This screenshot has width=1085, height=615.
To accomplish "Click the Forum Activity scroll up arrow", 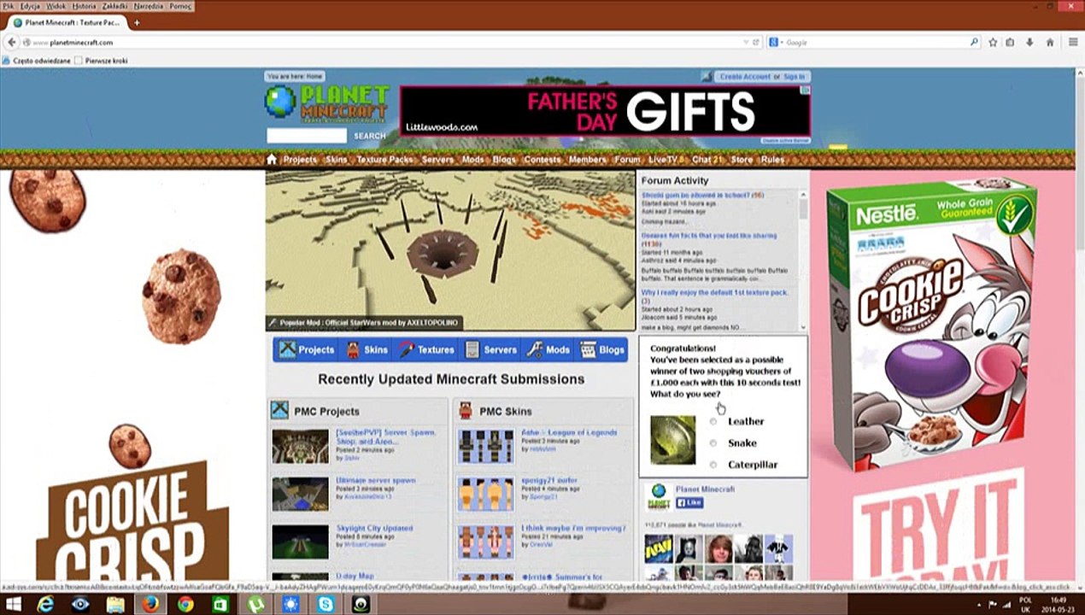I will coord(803,195).
